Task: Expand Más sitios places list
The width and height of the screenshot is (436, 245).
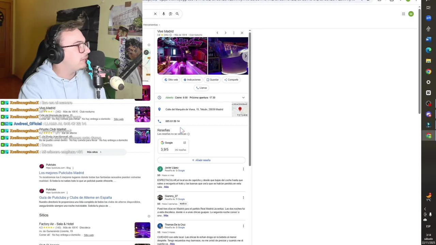Action: point(94,152)
